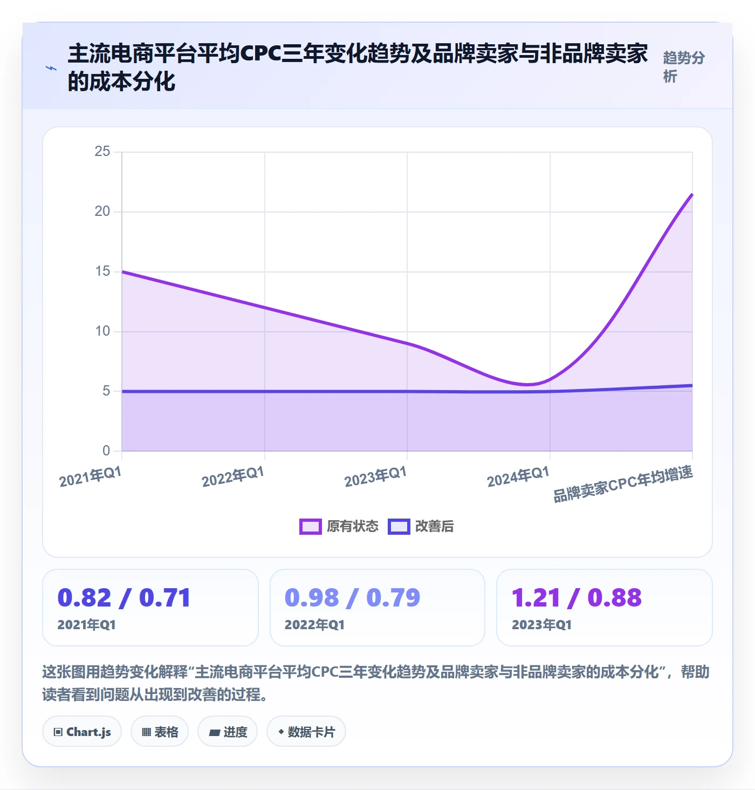755x790 pixels.
Task: Click the purple line peak at the last category
Action: point(692,194)
